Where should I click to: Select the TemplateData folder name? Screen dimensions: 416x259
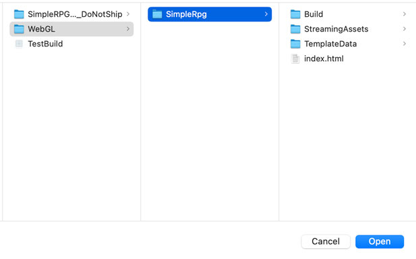click(x=330, y=44)
